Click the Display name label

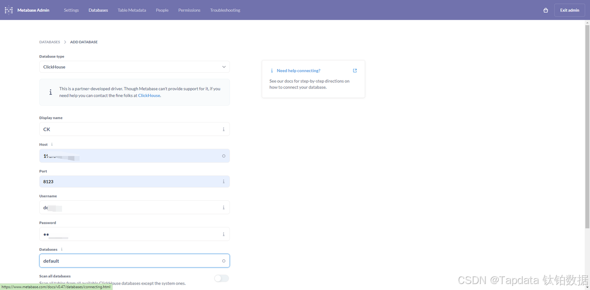(x=51, y=118)
